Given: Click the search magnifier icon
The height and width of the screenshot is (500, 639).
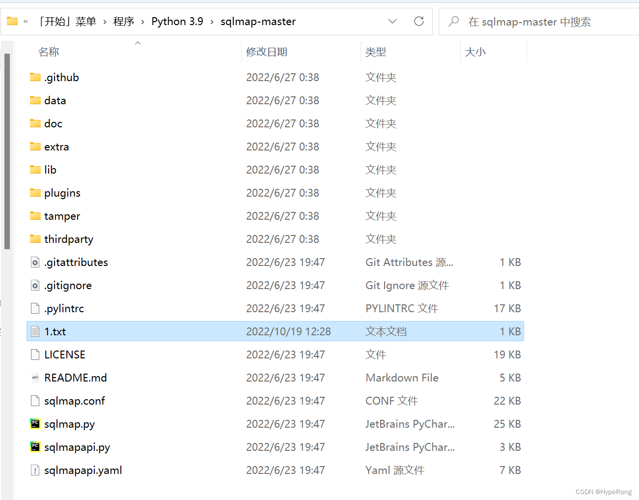Looking at the screenshot, I should pyautogui.click(x=454, y=21).
